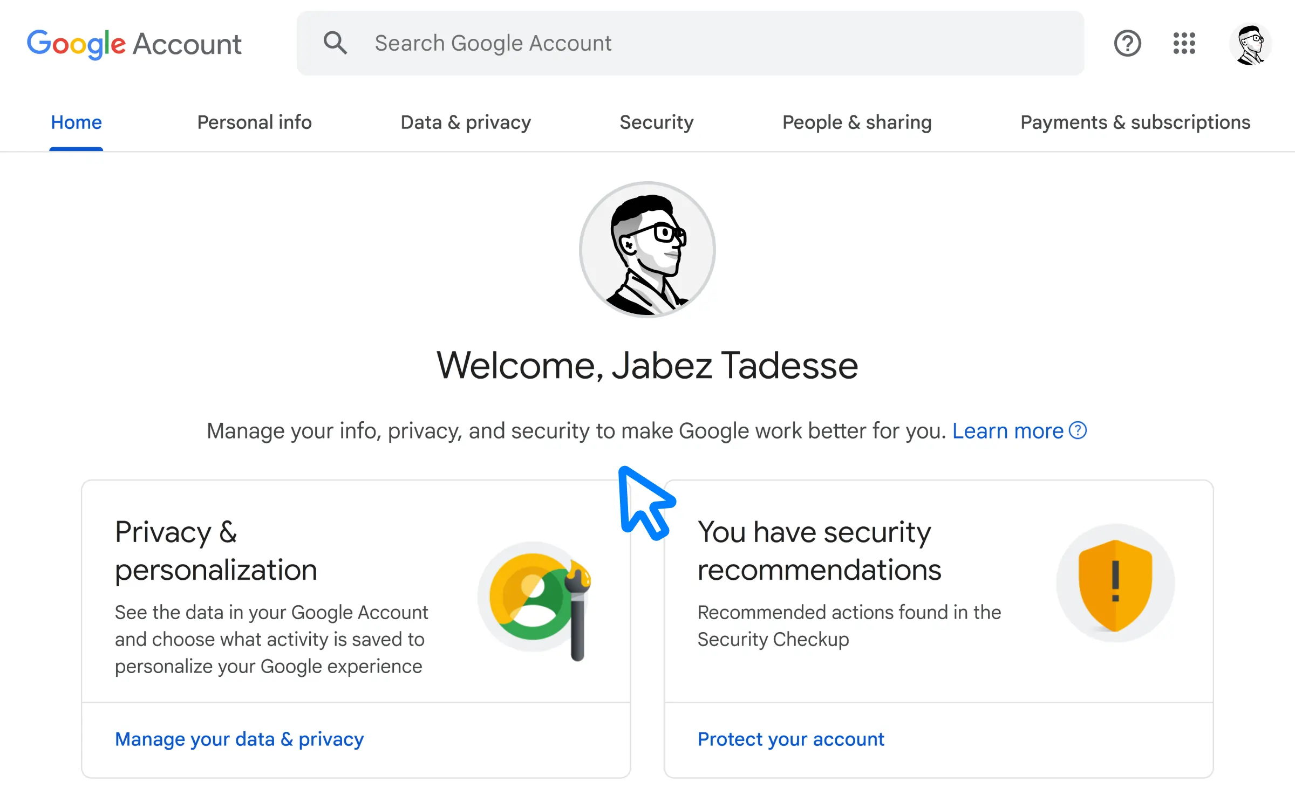Open the Google apps grid icon
Image resolution: width=1295 pixels, height=809 pixels.
pyautogui.click(x=1184, y=43)
